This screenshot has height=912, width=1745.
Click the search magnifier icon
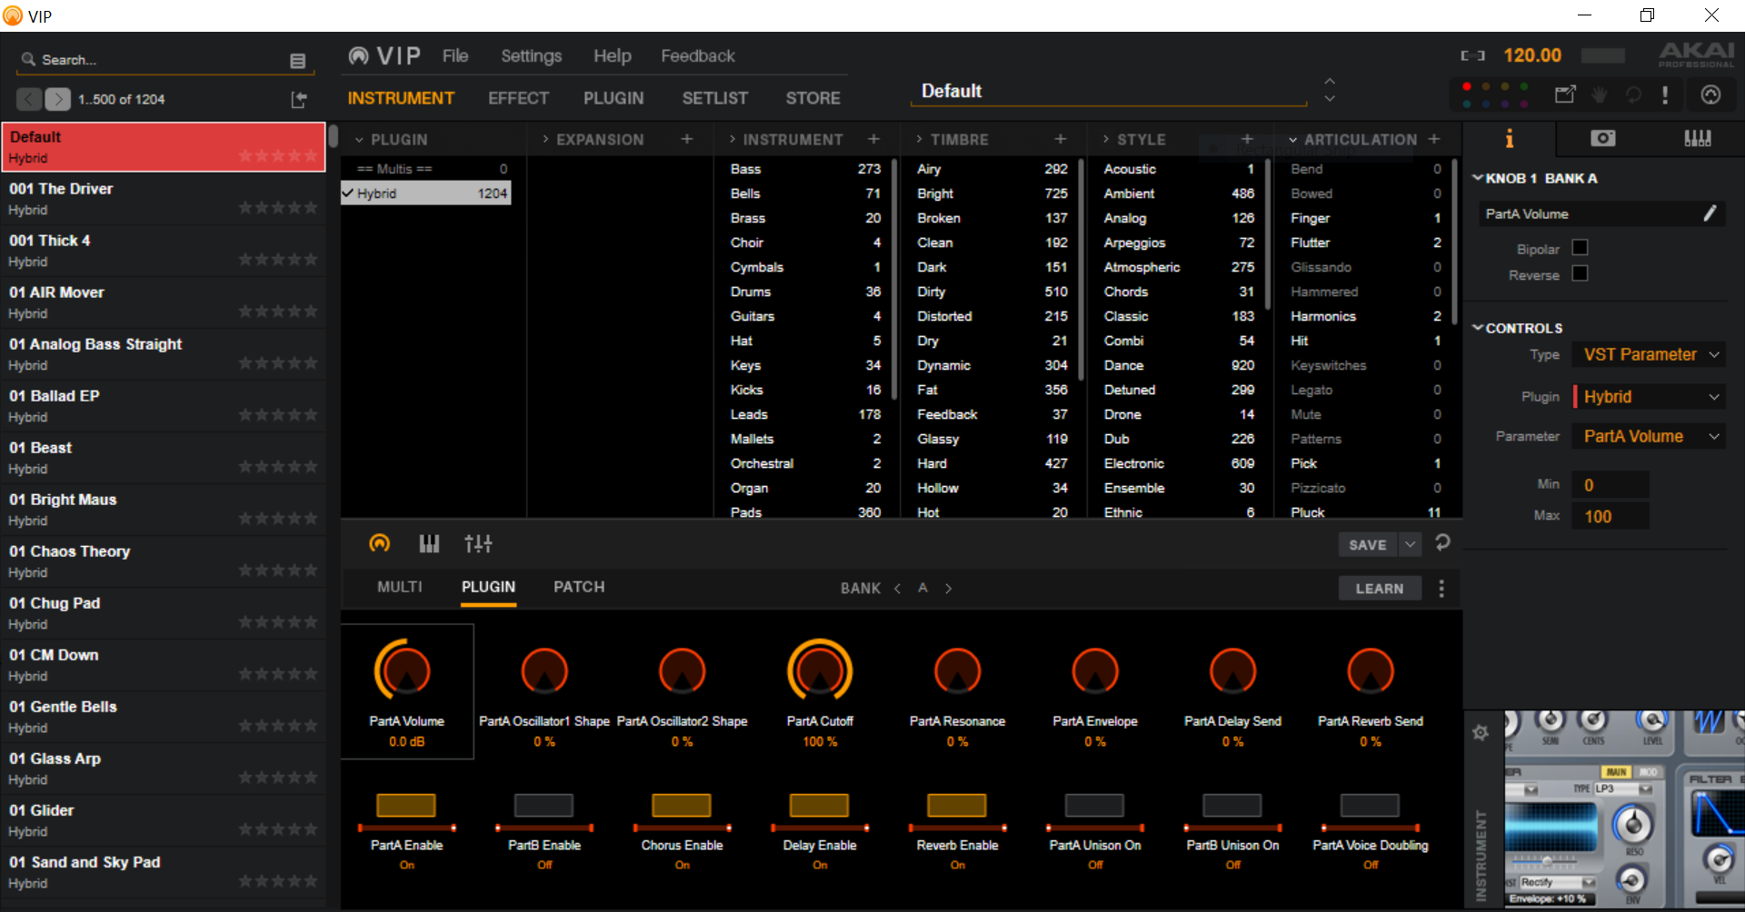point(28,59)
